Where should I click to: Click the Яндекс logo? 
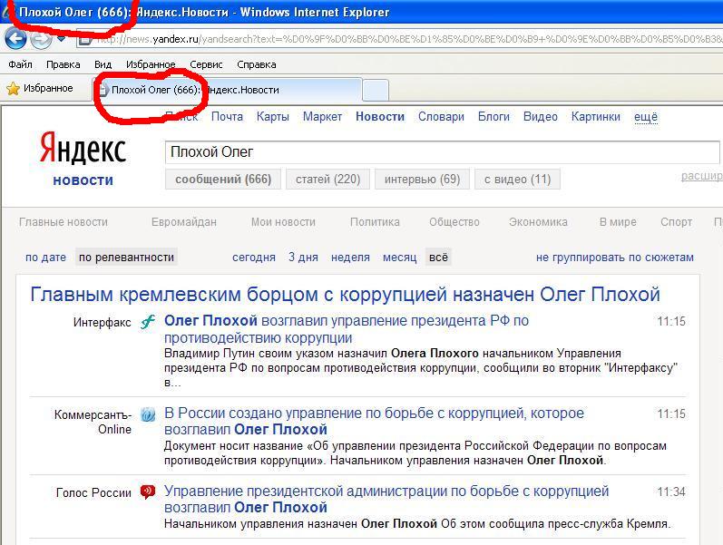83,148
